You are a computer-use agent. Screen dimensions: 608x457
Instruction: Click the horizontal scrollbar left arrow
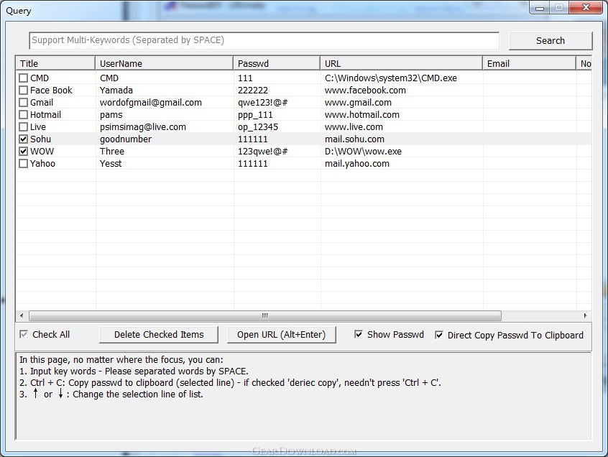[22, 315]
